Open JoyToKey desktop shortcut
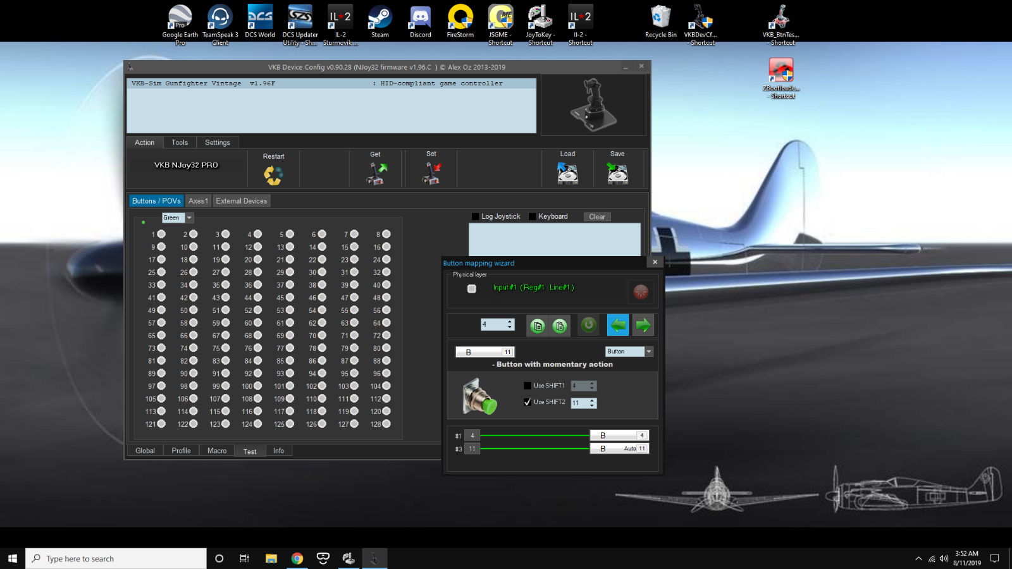Image resolution: width=1012 pixels, height=569 pixels. [540, 25]
